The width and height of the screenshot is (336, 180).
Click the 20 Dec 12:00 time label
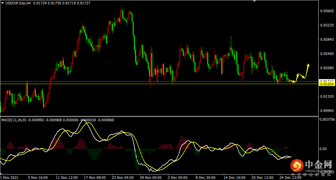point(262,178)
